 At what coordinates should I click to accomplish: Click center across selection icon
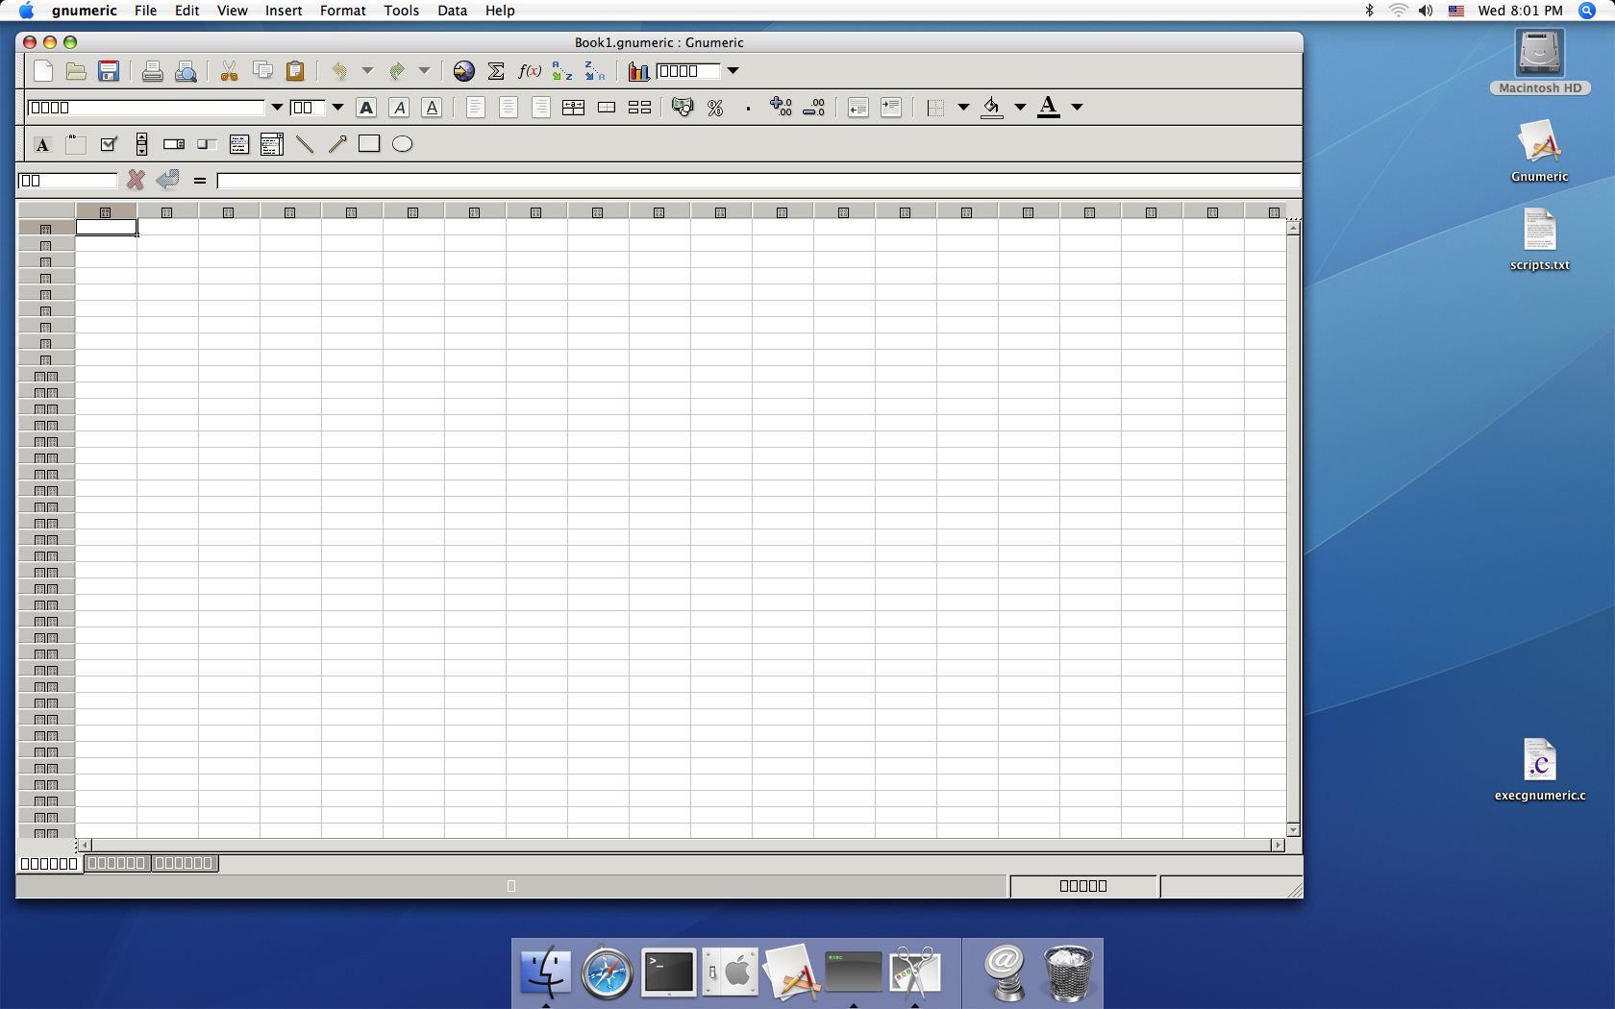point(573,108)
